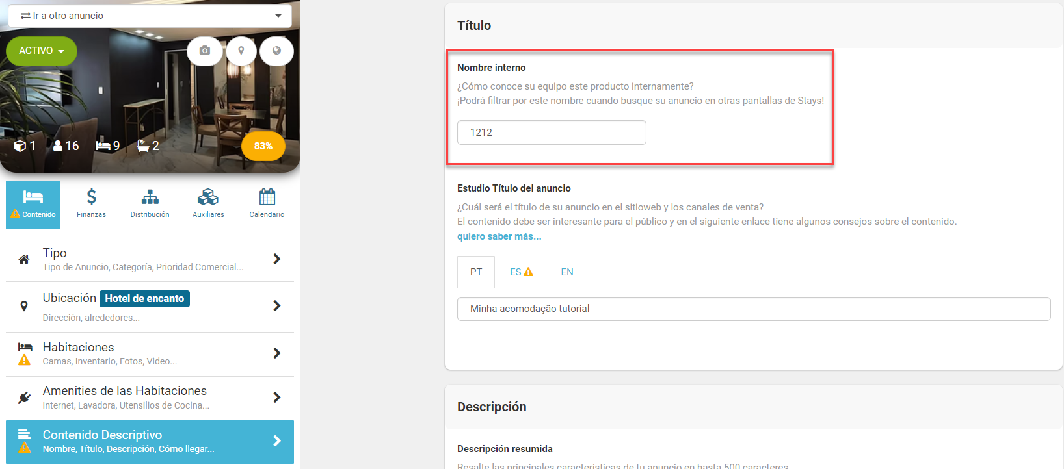
Task: Select the Contenido bed icon section
Action: click(x=33, y=205)
